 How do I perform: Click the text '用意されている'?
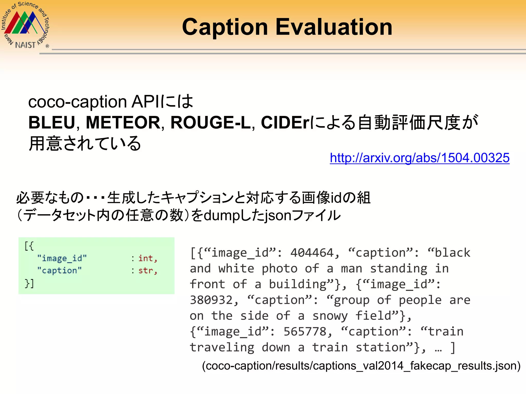[85, 143]
